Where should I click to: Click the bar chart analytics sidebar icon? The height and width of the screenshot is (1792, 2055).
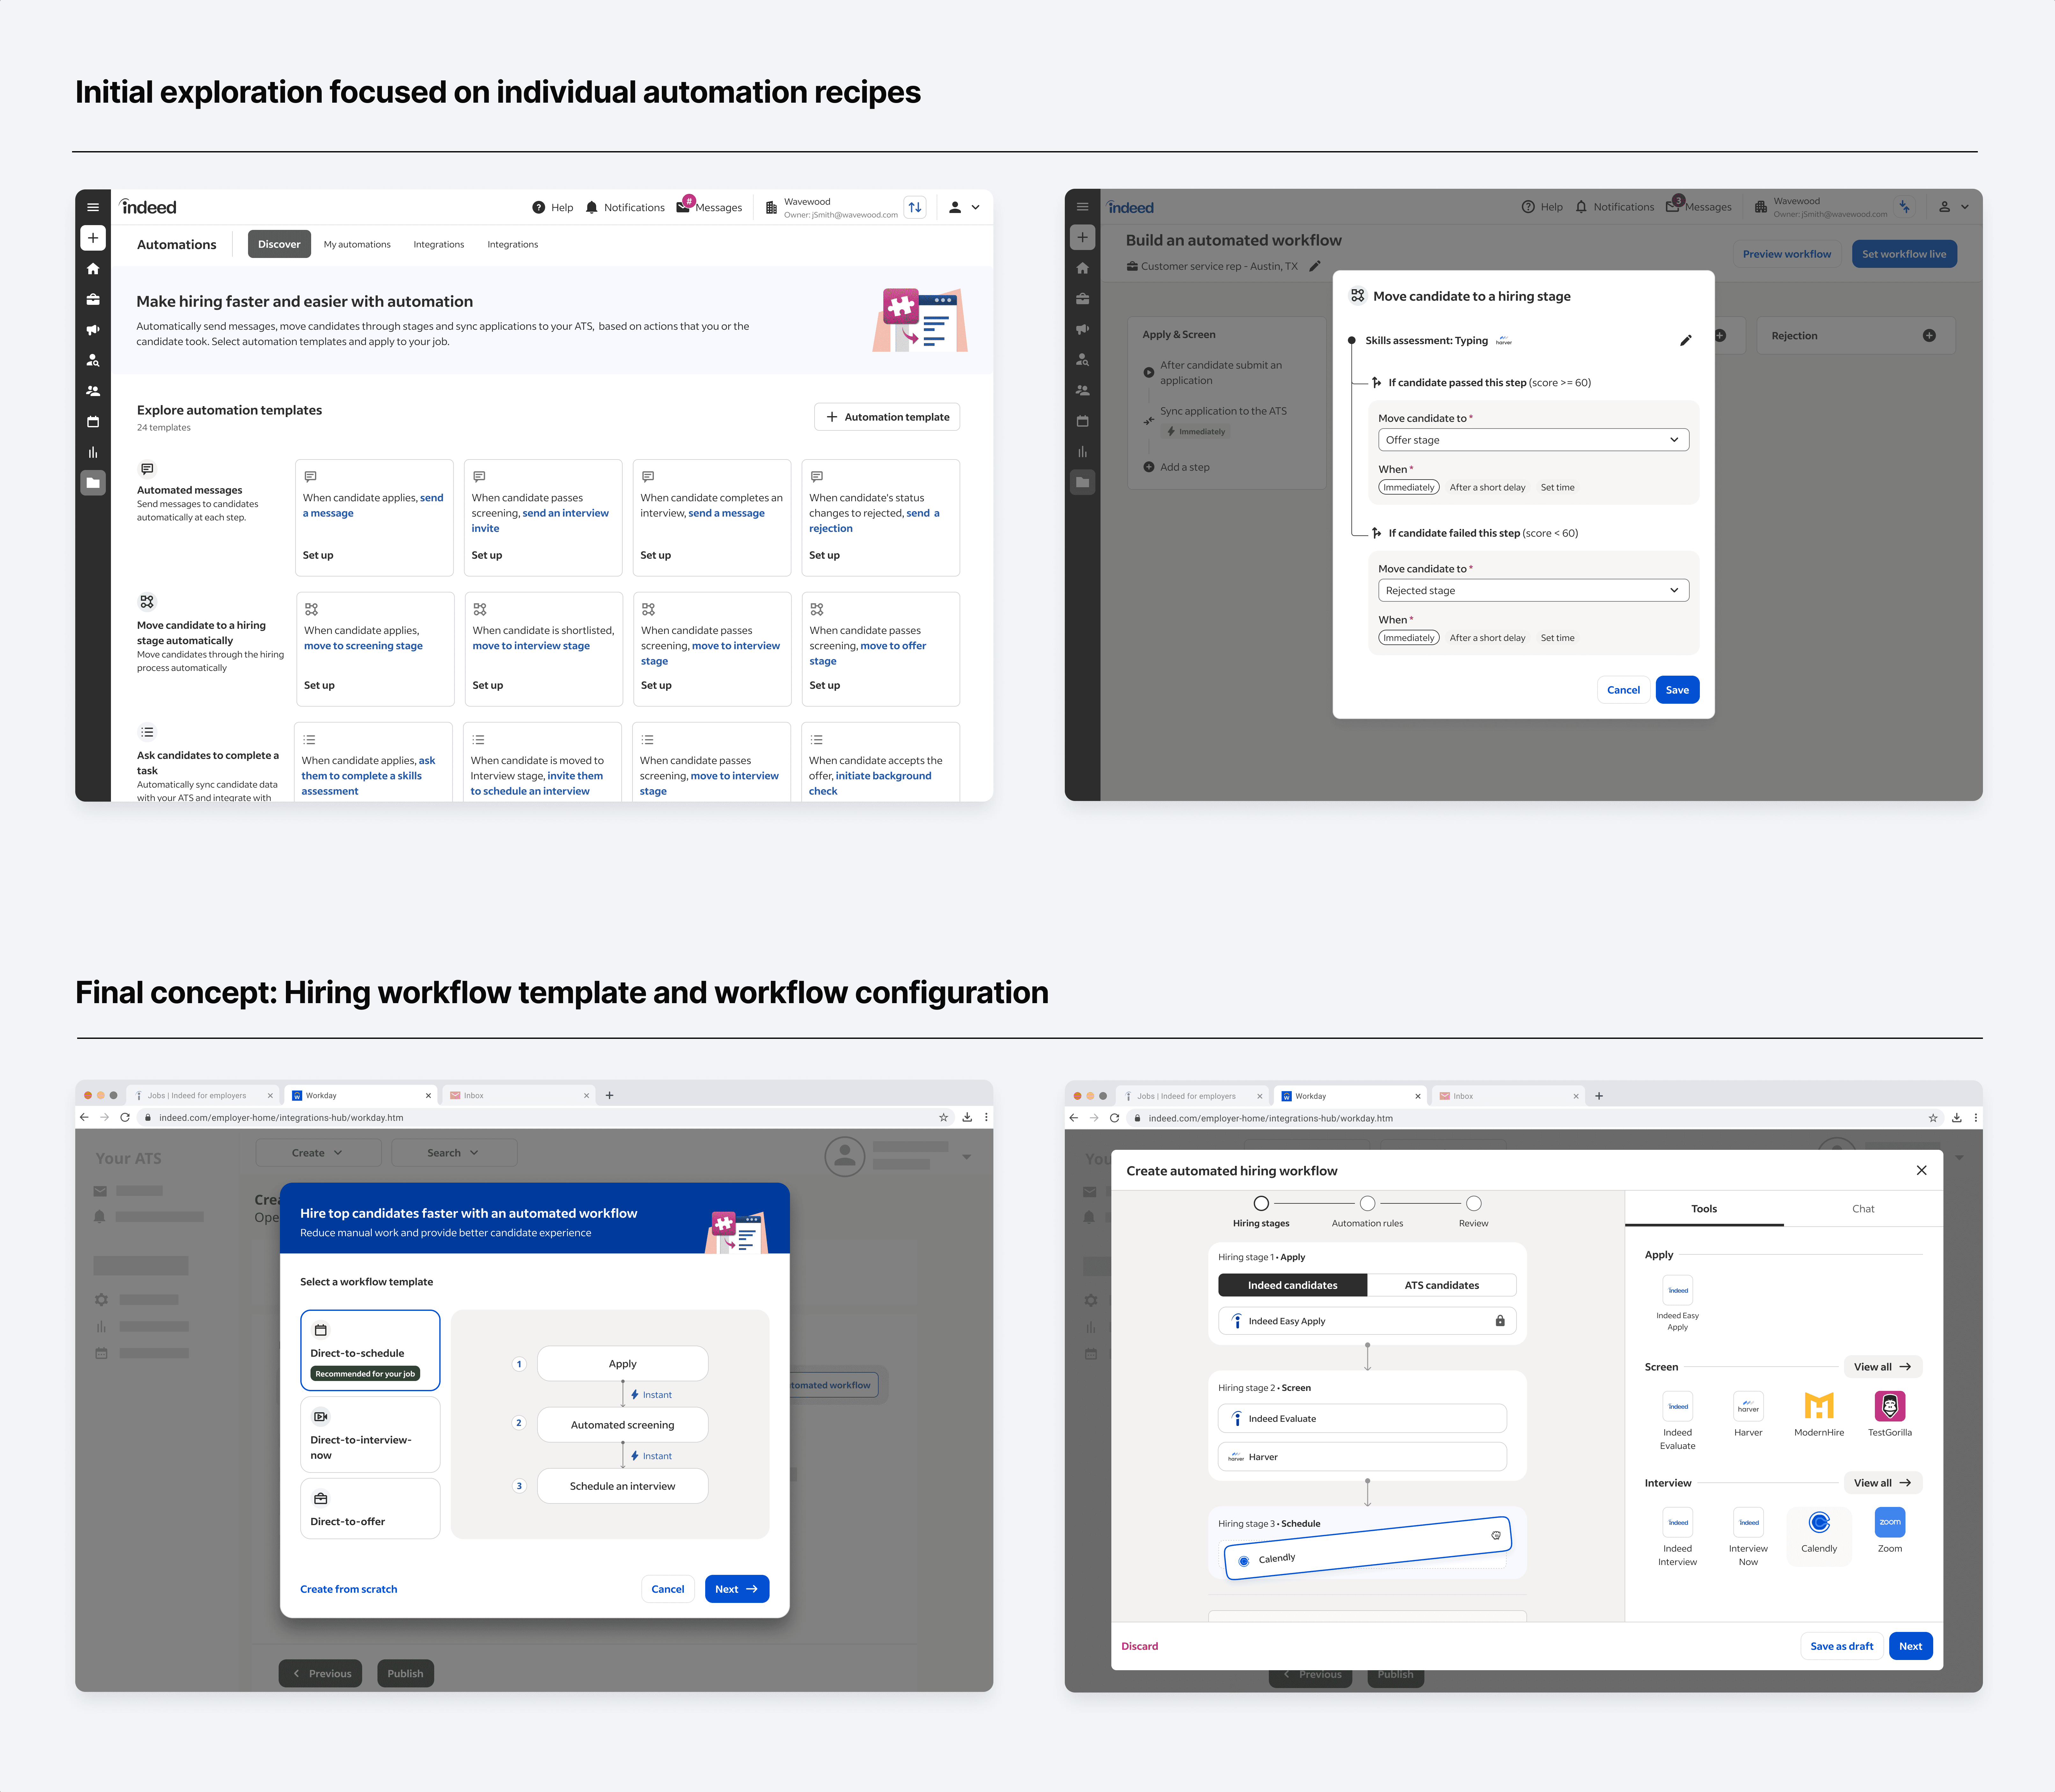coord(93,452)
